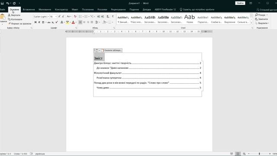
Task: Open the font size dropdown
Action: coord(56,16)
